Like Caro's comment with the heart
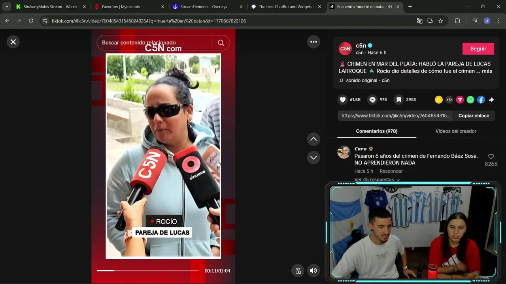506x284 pixels. click(491, 157)
